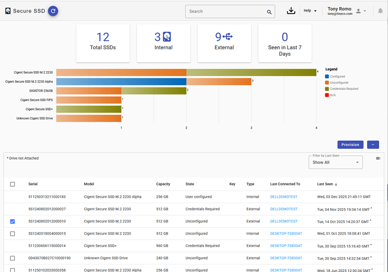Image resolution: width=388 pixels, height=272 pixels.
Task: Open the Help dropdown menu
Action: (x=310, y=10)
